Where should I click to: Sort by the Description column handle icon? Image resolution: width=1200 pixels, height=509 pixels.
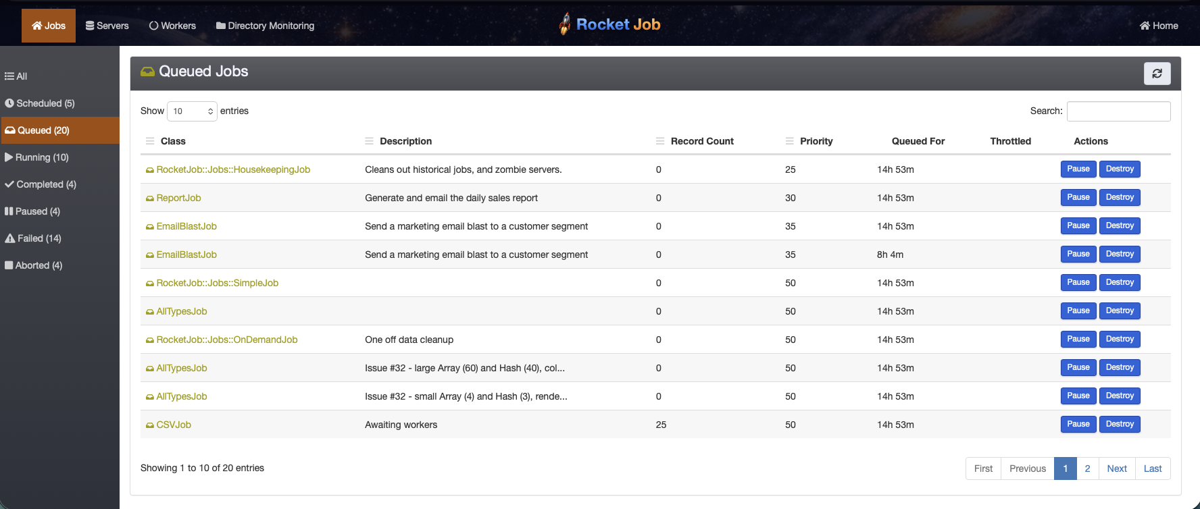[369, 141]
